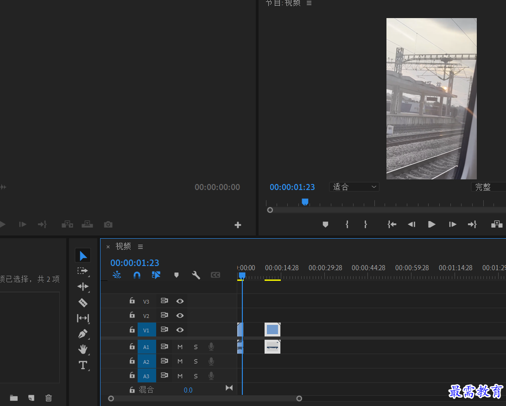Toggle lock on V1 track
Screen dimensions: 506x406
click(x=132, y=330)
